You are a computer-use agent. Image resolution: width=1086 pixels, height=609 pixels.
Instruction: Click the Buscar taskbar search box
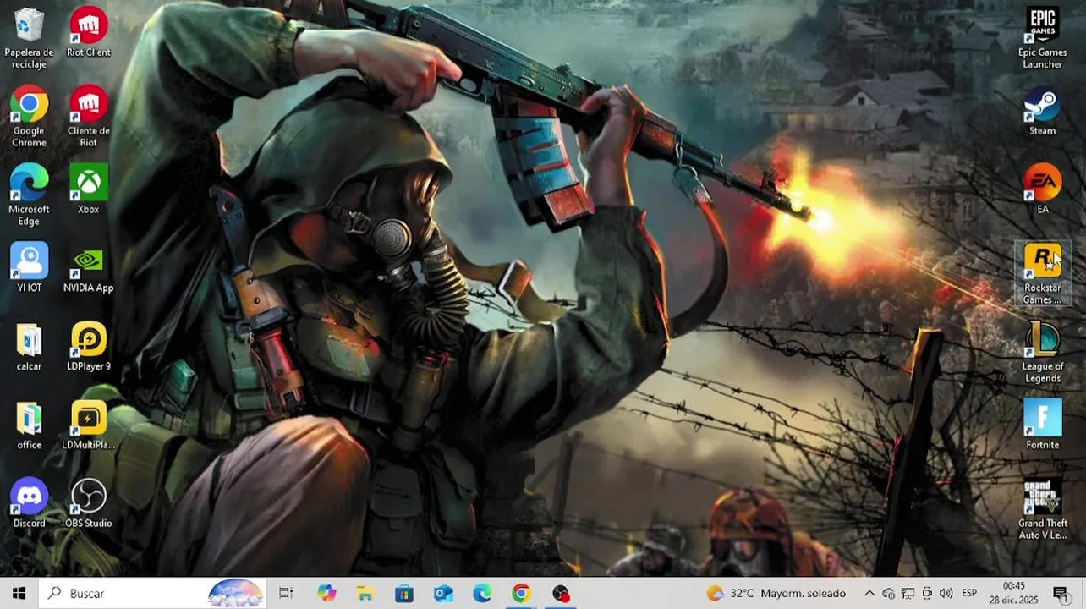pyautogui.click(x=153, y=593)
